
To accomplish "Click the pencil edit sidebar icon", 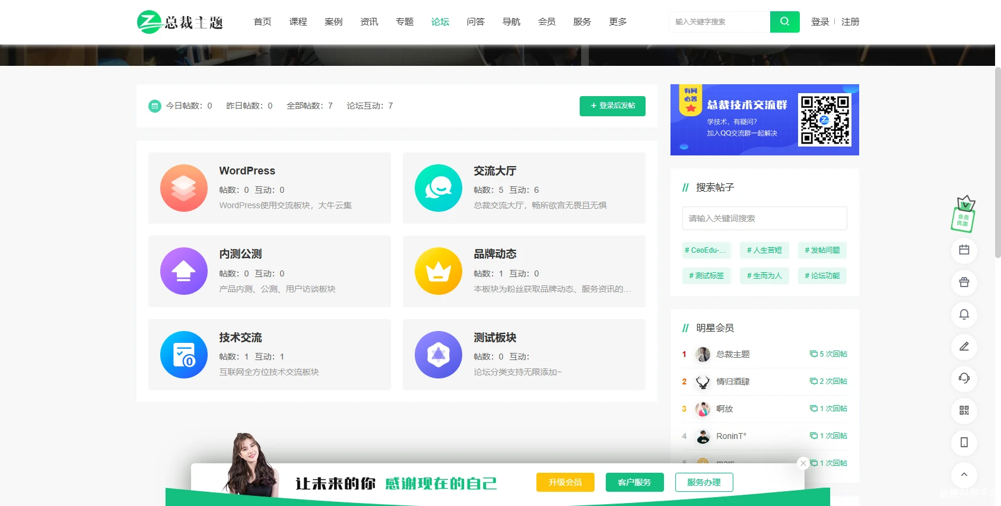I will pyautogui.click(x=964, y=346).
